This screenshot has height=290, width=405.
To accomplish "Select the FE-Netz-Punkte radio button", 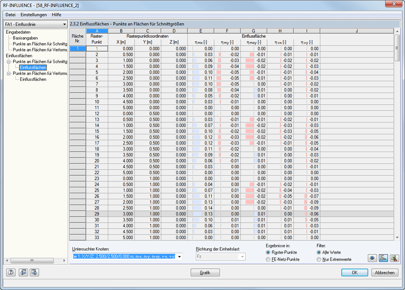I will pyautogui.click(x=268, y=259).
